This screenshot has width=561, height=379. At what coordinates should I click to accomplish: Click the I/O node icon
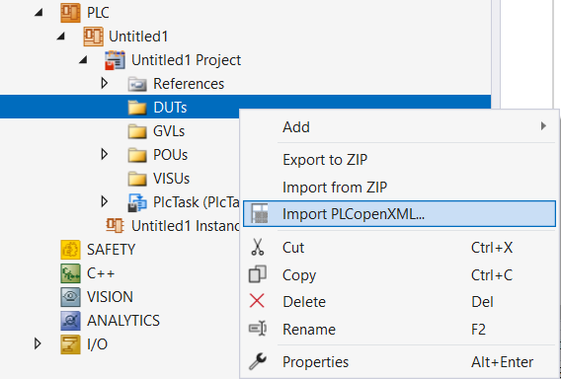click(x=70, y=344)
